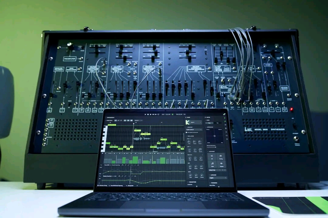
Task: Click the AI Retakes Timbre button
Action: pyautogui.click(x=221, y=164)
